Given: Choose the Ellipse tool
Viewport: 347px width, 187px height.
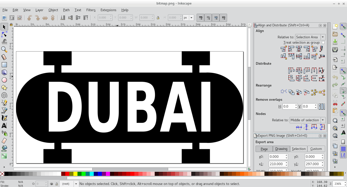Looking at the screenshot, I should [4, 80].
